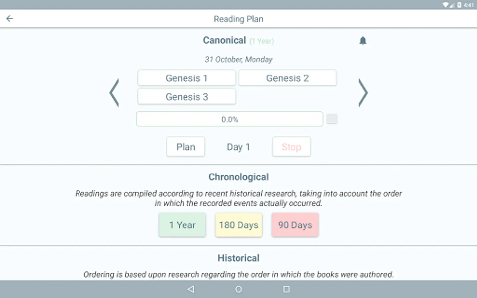Tap the Day 1 label
This screenshot has width=477, height=298.
(x=238, y=147)
